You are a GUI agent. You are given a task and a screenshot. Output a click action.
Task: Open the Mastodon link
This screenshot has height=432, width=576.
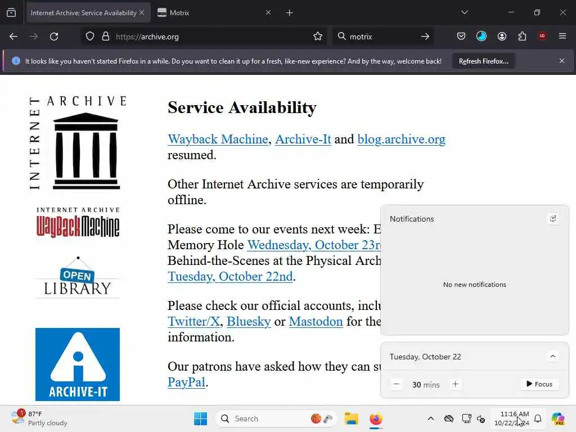(x=316, y=321)
